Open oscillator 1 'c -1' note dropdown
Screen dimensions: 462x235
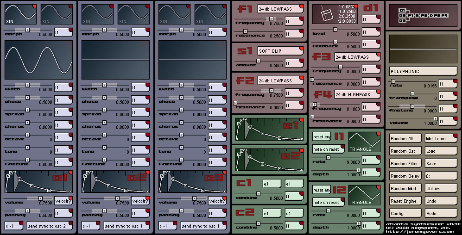click(14, 226)
